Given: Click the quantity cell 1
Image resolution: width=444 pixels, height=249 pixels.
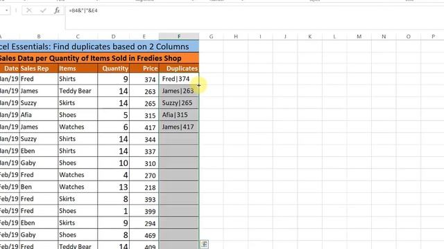Looking at the screenshot, I should tap(114, 211).
